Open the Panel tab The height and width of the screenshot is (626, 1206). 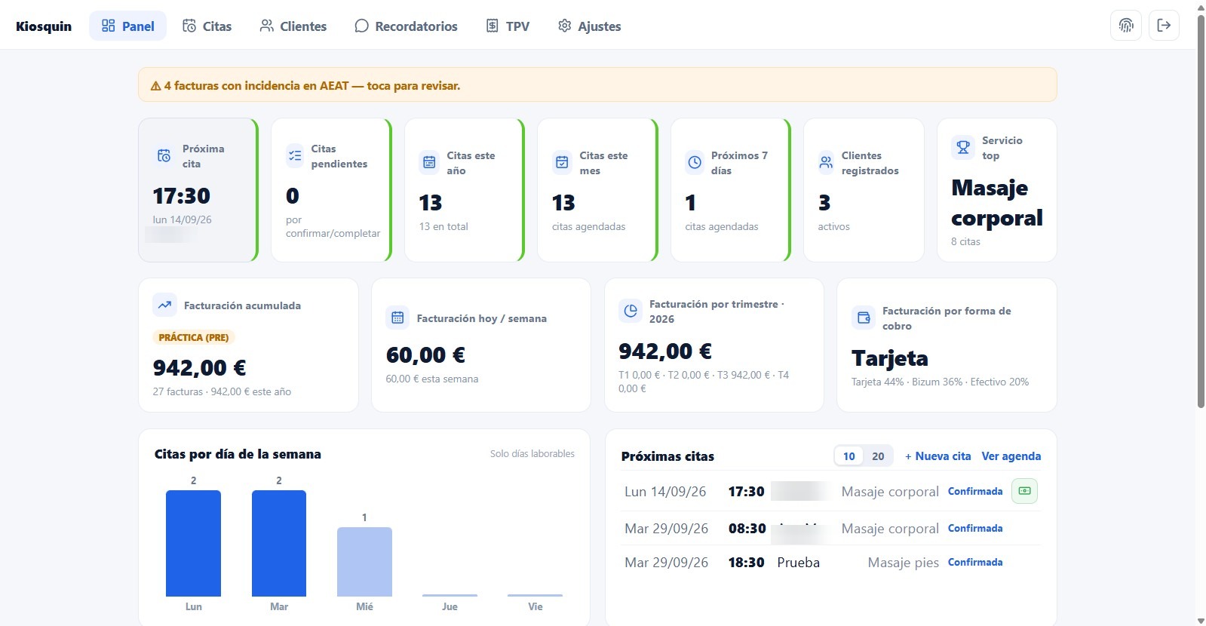point(127,26)
